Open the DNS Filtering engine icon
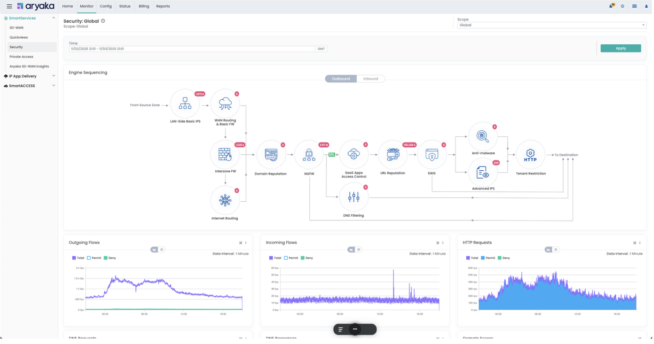Image resolution: width=654 pixels, height=344 pixels. pos(354,197)
